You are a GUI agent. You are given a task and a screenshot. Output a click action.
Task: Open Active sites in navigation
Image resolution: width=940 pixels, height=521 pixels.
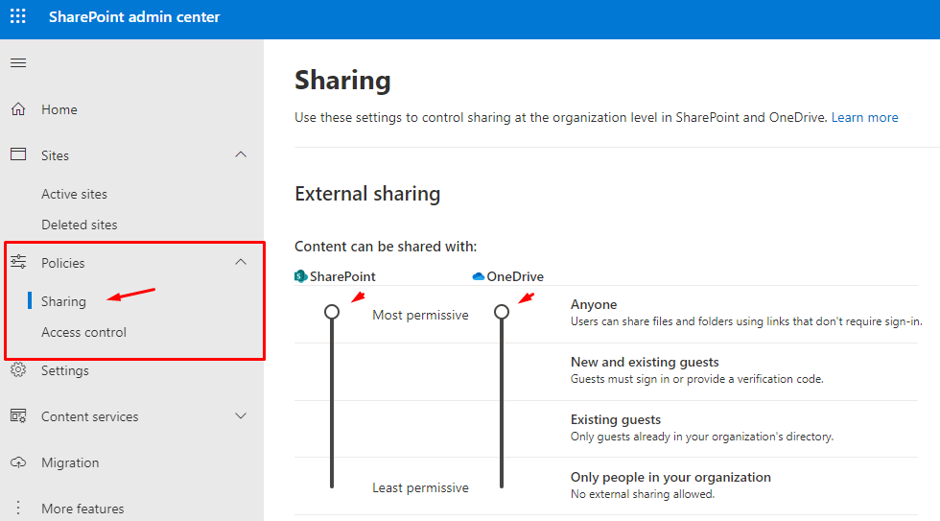click(74, 194)
